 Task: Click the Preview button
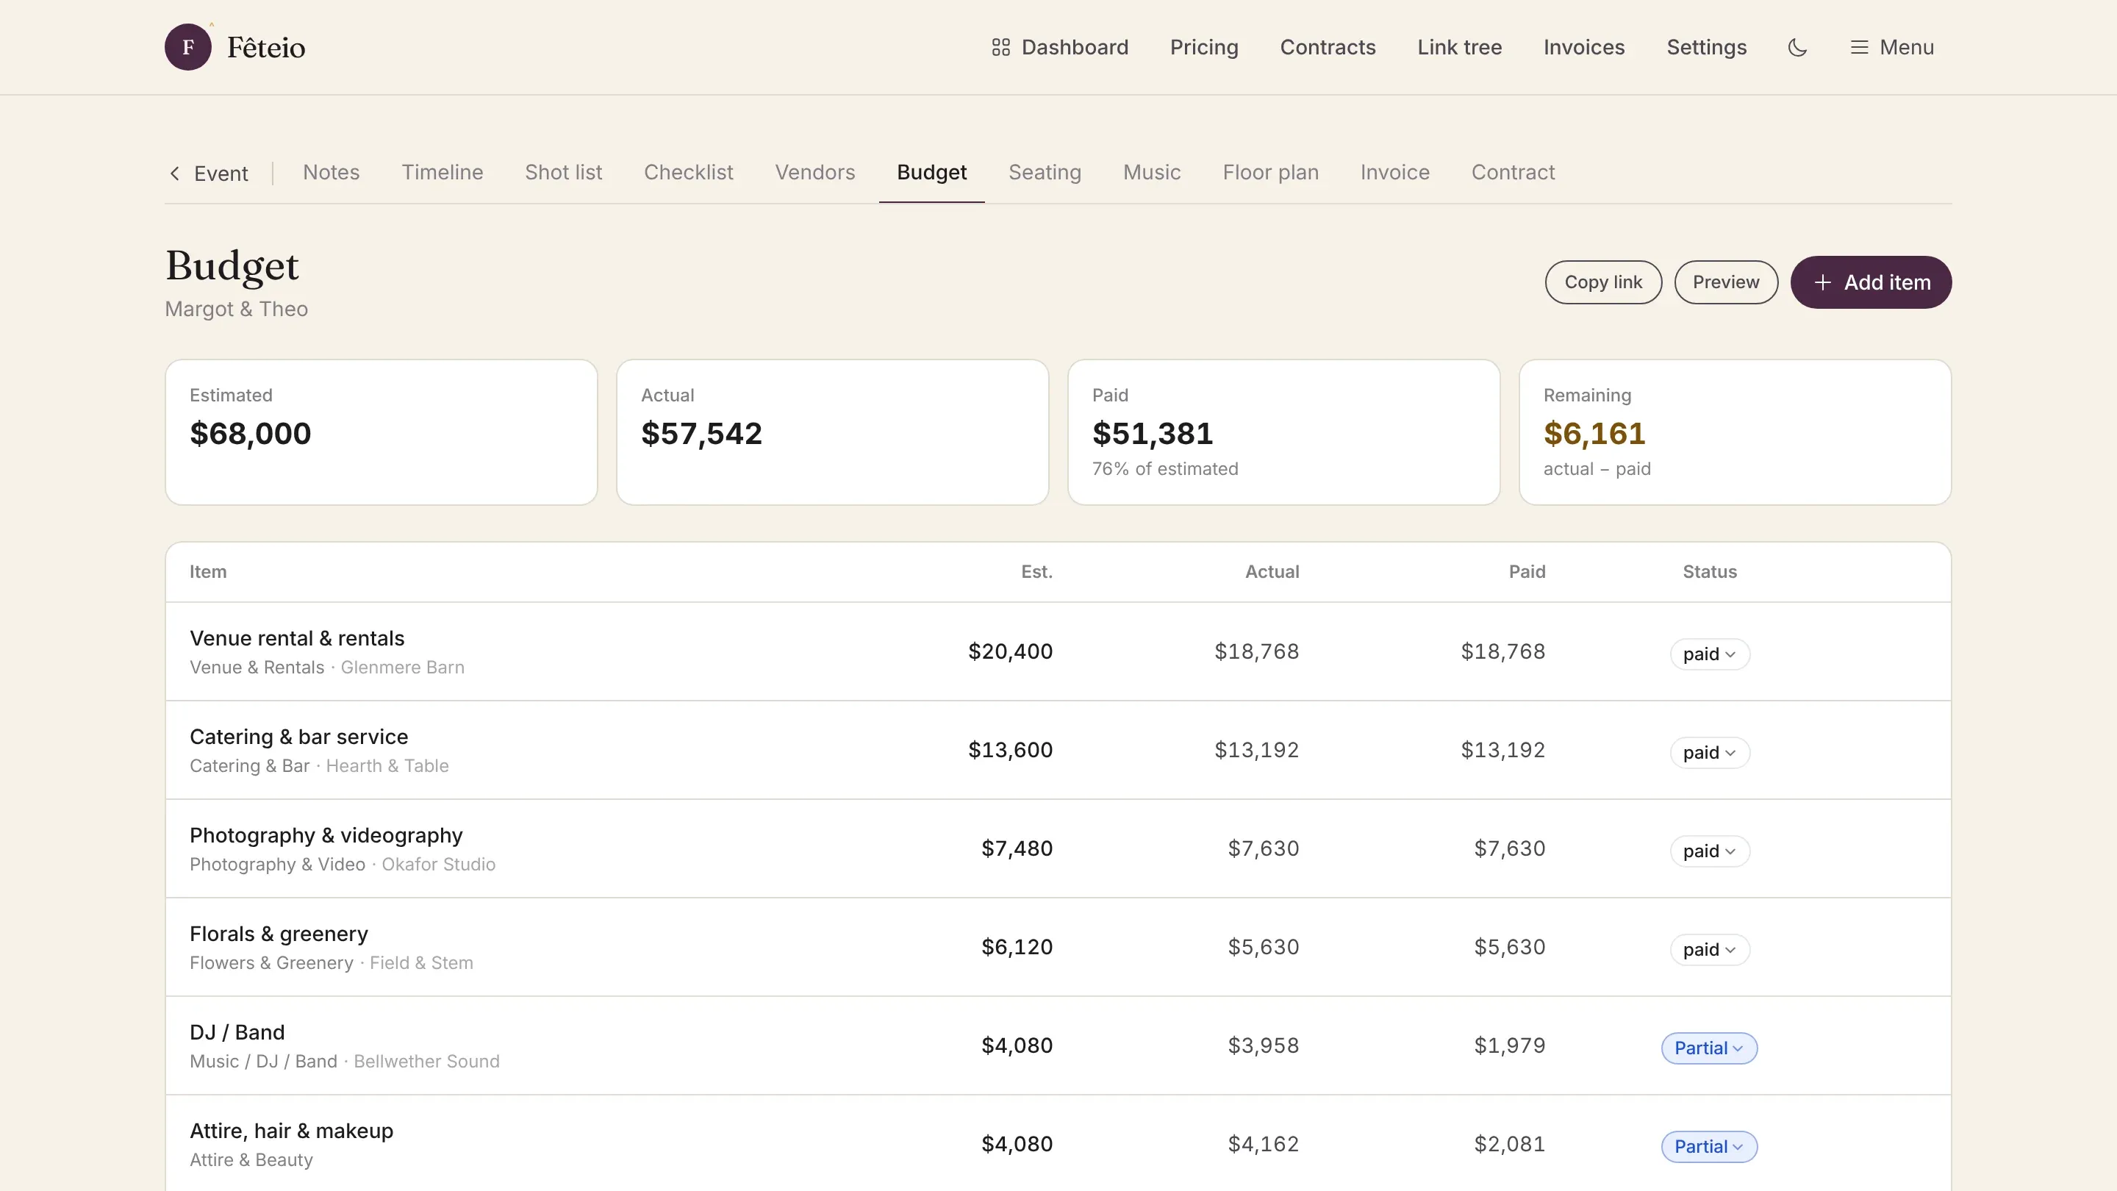(1726, 282)
